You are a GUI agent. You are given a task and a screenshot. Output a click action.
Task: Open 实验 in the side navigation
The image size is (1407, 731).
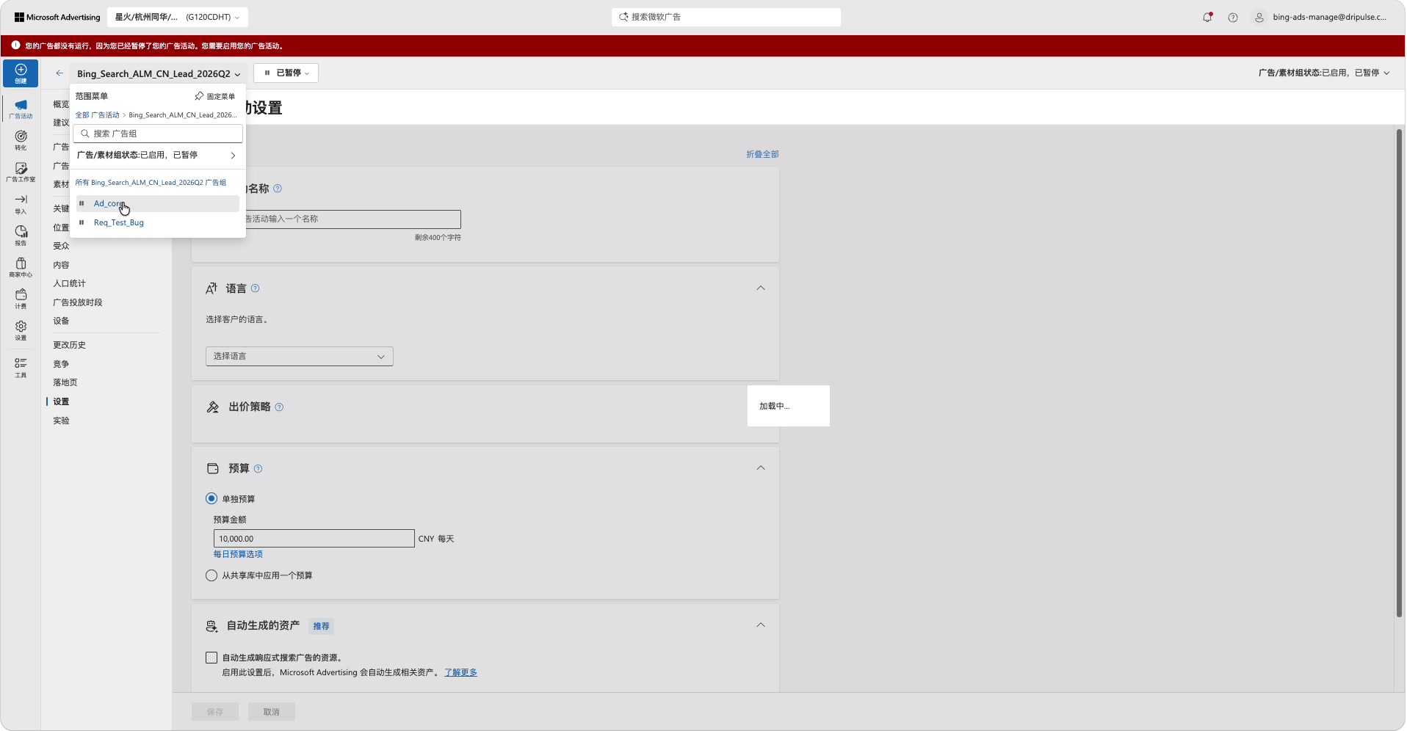pyautogui.click(x=61, y=421)
